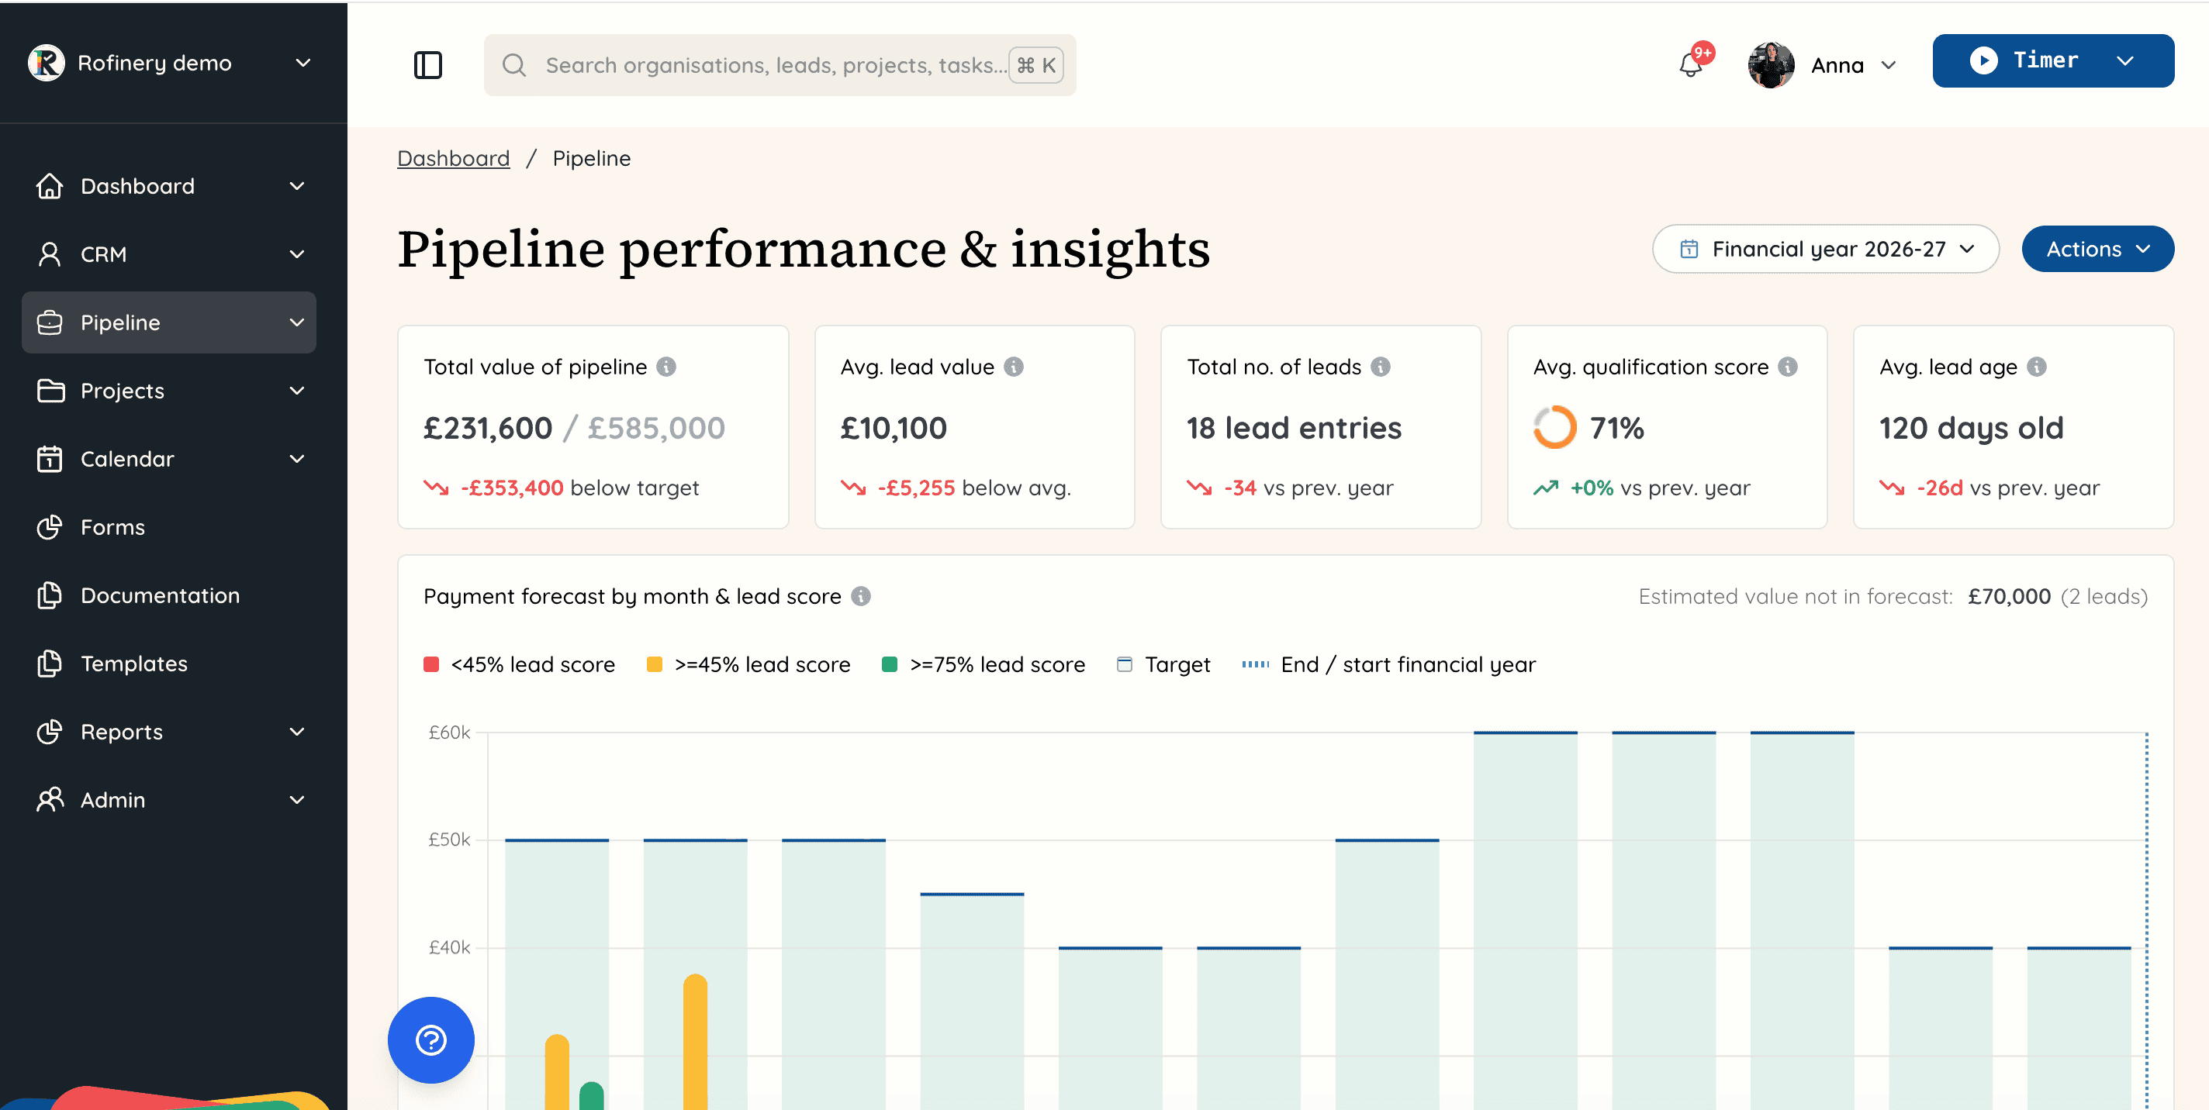This screenshot has width=2209, height=1110.
Task: Open the notifications bell
Action: pyautogui.click(x=1690, y=65)
